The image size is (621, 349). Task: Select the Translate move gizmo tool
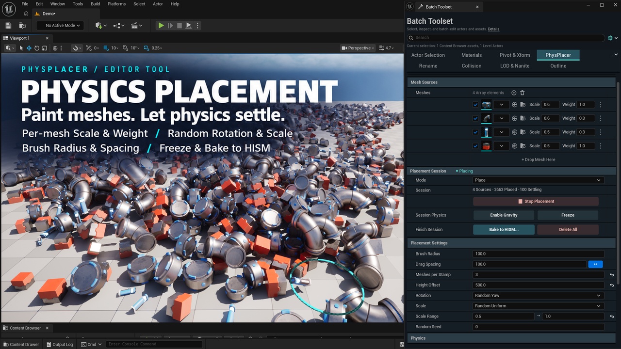[29, 48]
